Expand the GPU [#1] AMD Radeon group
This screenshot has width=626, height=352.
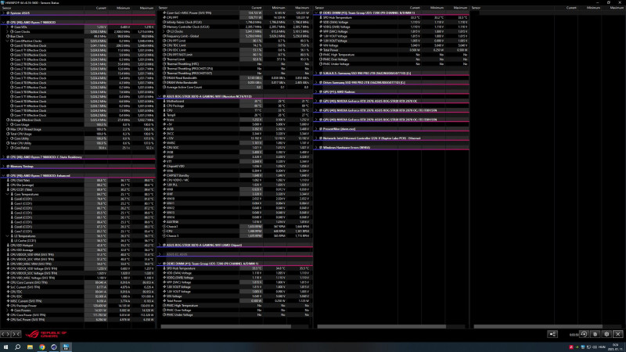click(x=316, y=92)
